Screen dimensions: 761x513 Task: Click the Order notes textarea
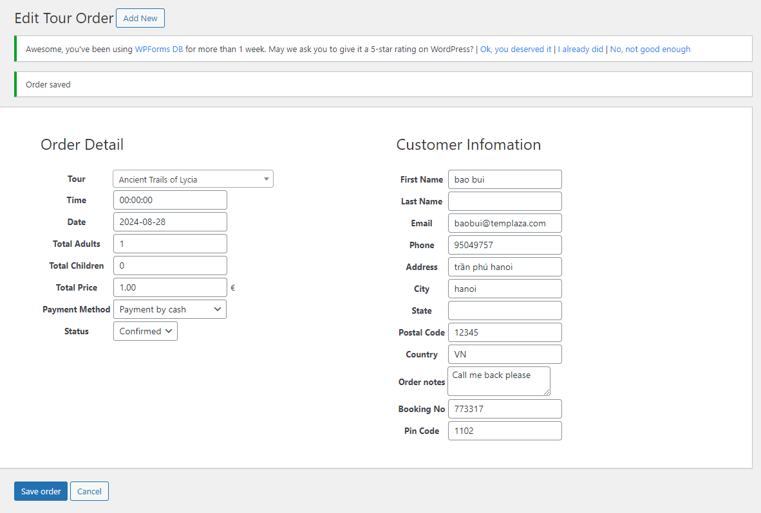point(498,381)
